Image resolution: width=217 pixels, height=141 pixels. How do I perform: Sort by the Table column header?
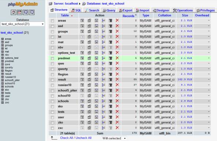[65, 15]
